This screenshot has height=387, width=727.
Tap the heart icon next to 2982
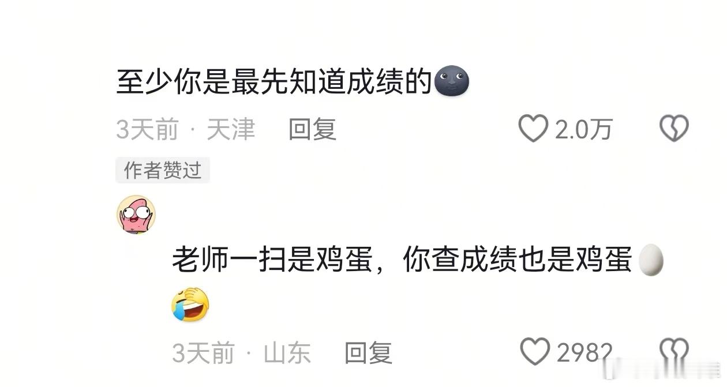click(x=535, y=352)
